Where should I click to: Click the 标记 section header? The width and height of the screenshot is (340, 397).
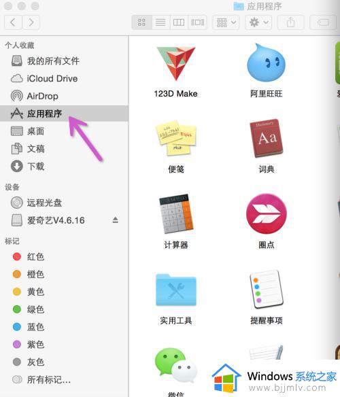click(x=12, y=241)
